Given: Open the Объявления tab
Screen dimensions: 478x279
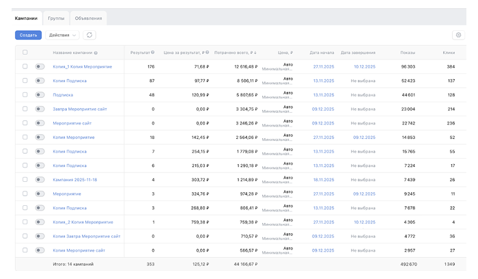Looking at the screenshot, I should coord(88,18).
